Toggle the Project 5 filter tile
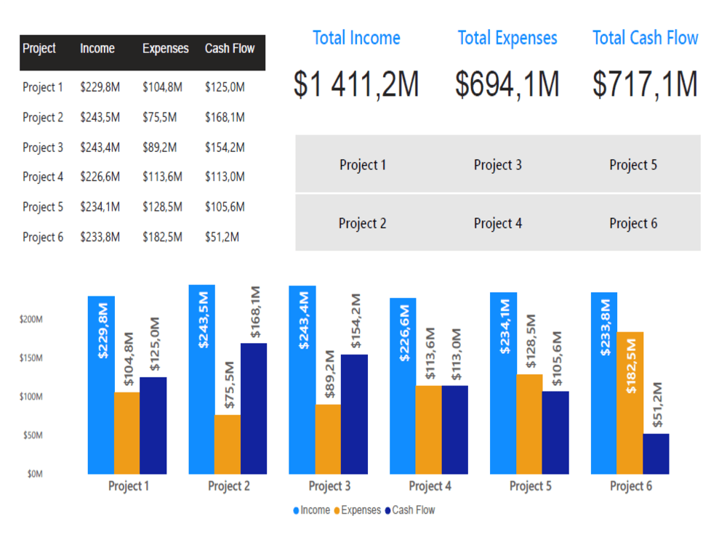This screenshot has width=727, height=545. pos(632,164)
